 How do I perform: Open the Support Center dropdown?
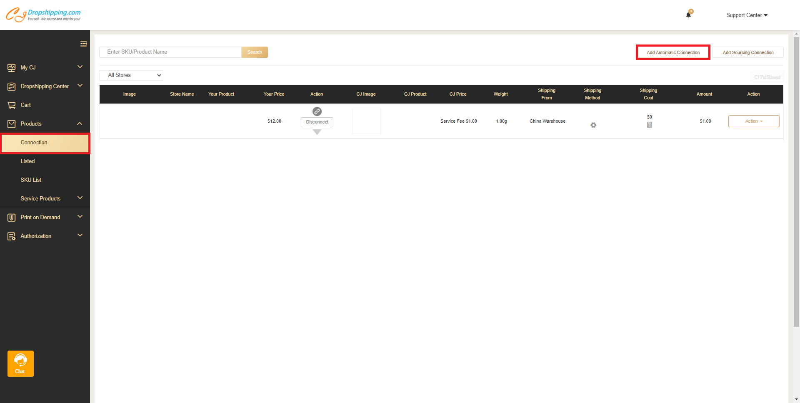tap(746, 15)
